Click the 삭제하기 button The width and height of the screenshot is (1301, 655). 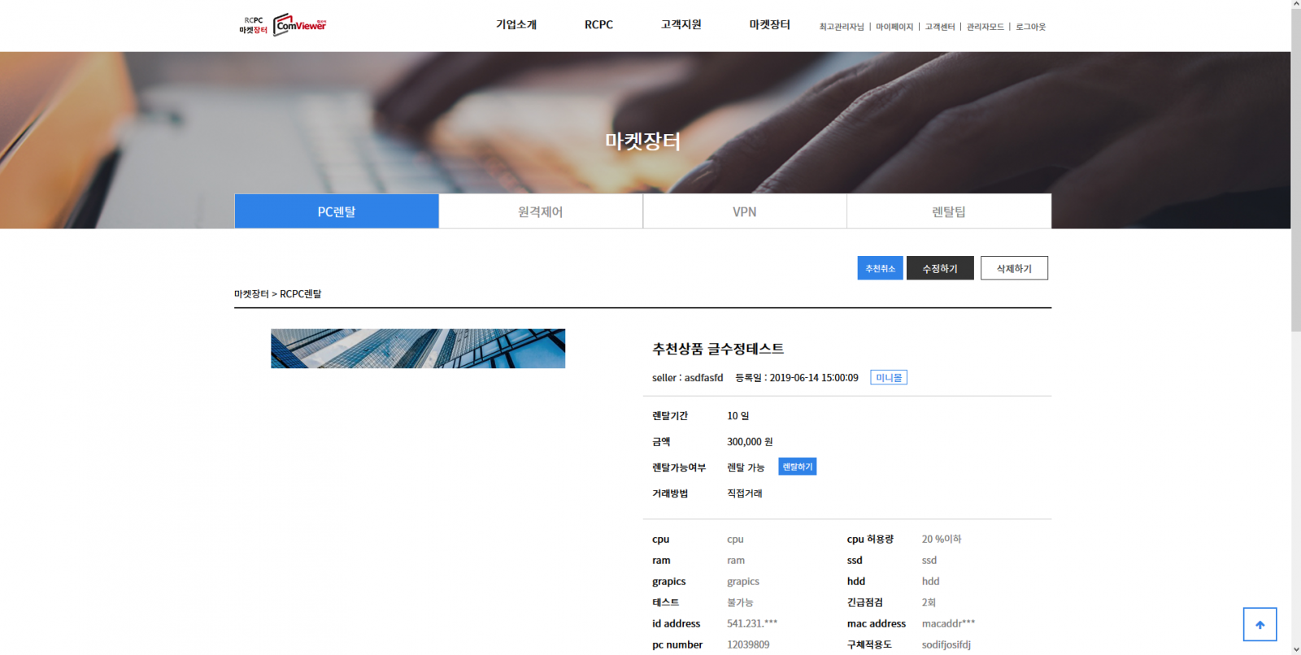(1014, 268)
